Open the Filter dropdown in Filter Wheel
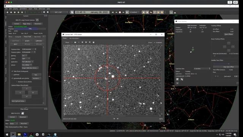The height and width of the screenshot is (137, 243). tap(14, 123)
